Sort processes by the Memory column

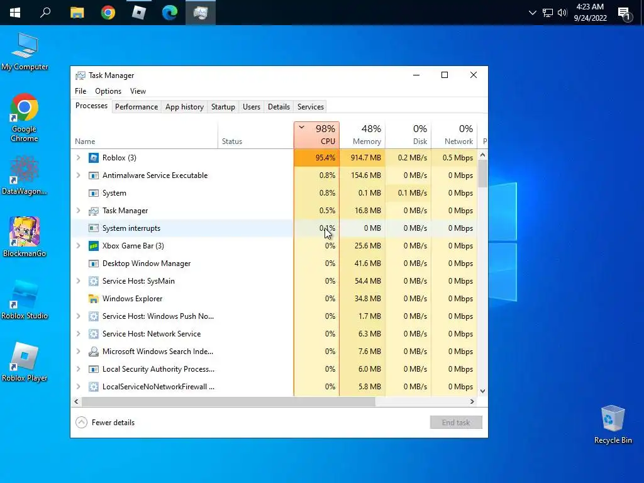coord(363,135)
